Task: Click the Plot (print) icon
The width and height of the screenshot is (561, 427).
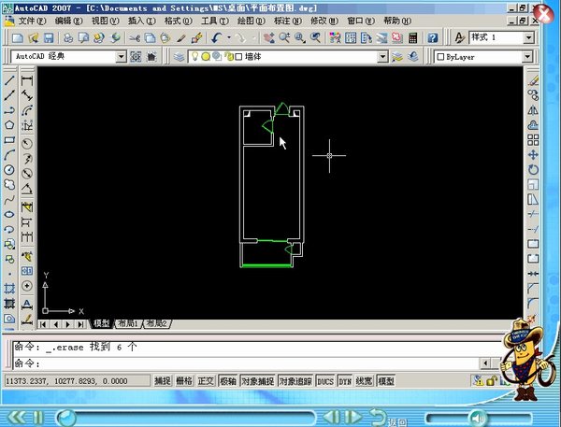Action: click(68, 37)
